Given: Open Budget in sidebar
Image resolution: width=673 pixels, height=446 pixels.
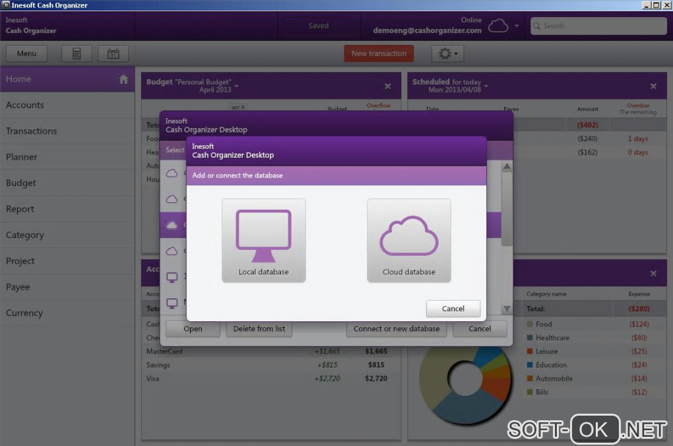Looking at the screenshot, I should click(67, 183).
